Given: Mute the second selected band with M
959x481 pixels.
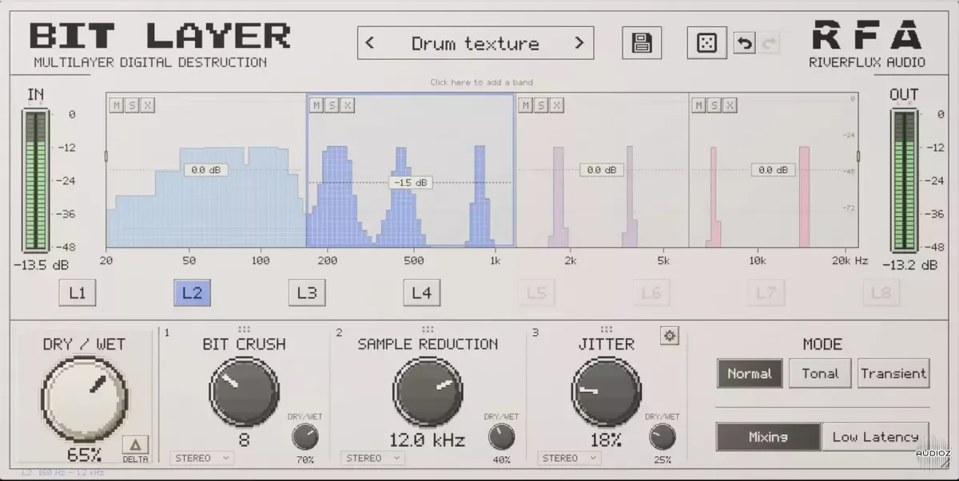Looking at the screenshot, I should (x=316, y=105).
